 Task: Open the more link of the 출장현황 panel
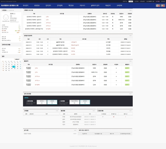(x=94, y=111)
